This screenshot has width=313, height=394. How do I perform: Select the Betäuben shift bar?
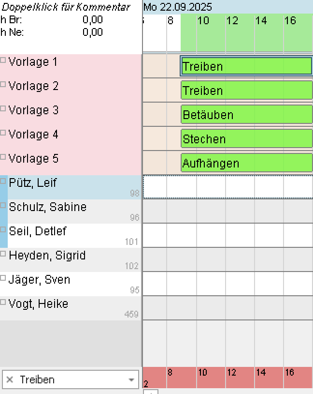click(x=246, y=115)
